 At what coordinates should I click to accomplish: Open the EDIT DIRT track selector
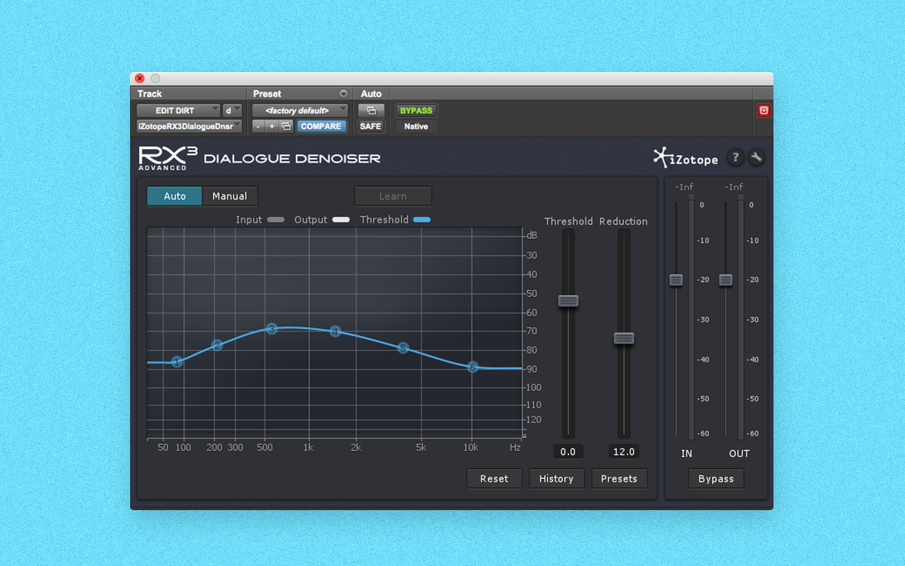178,110
